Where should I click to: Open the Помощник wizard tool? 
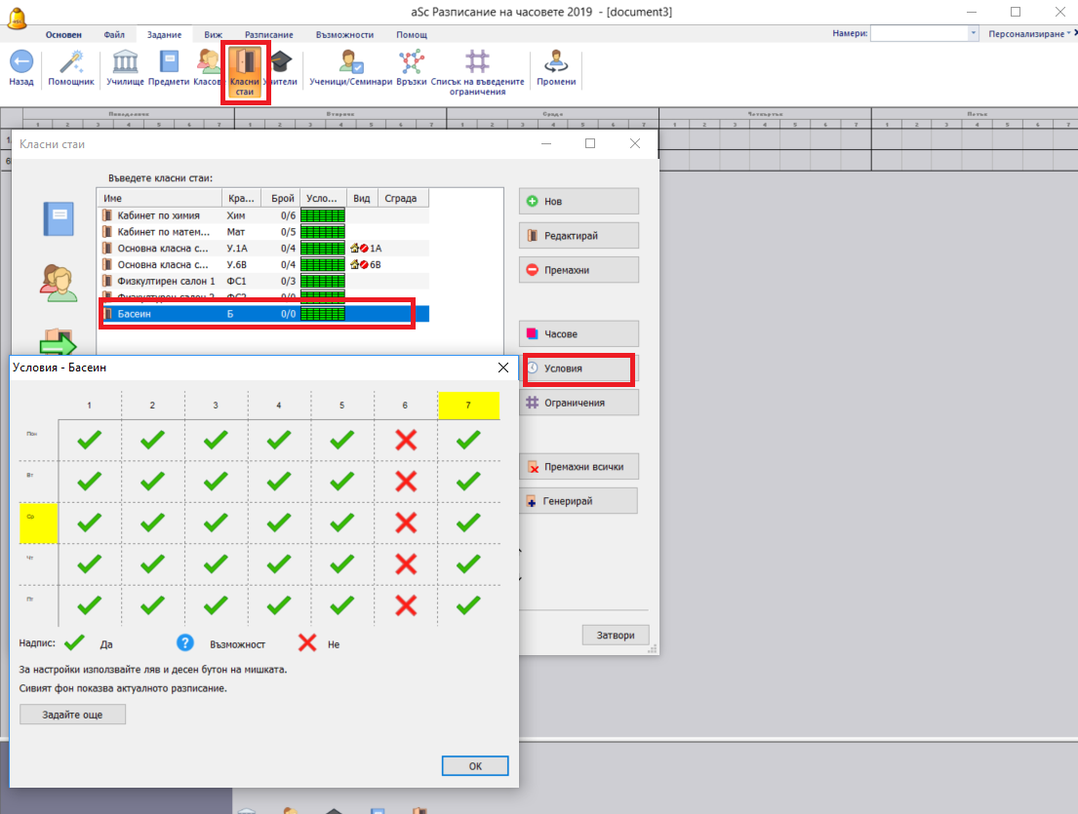point(71,62)
